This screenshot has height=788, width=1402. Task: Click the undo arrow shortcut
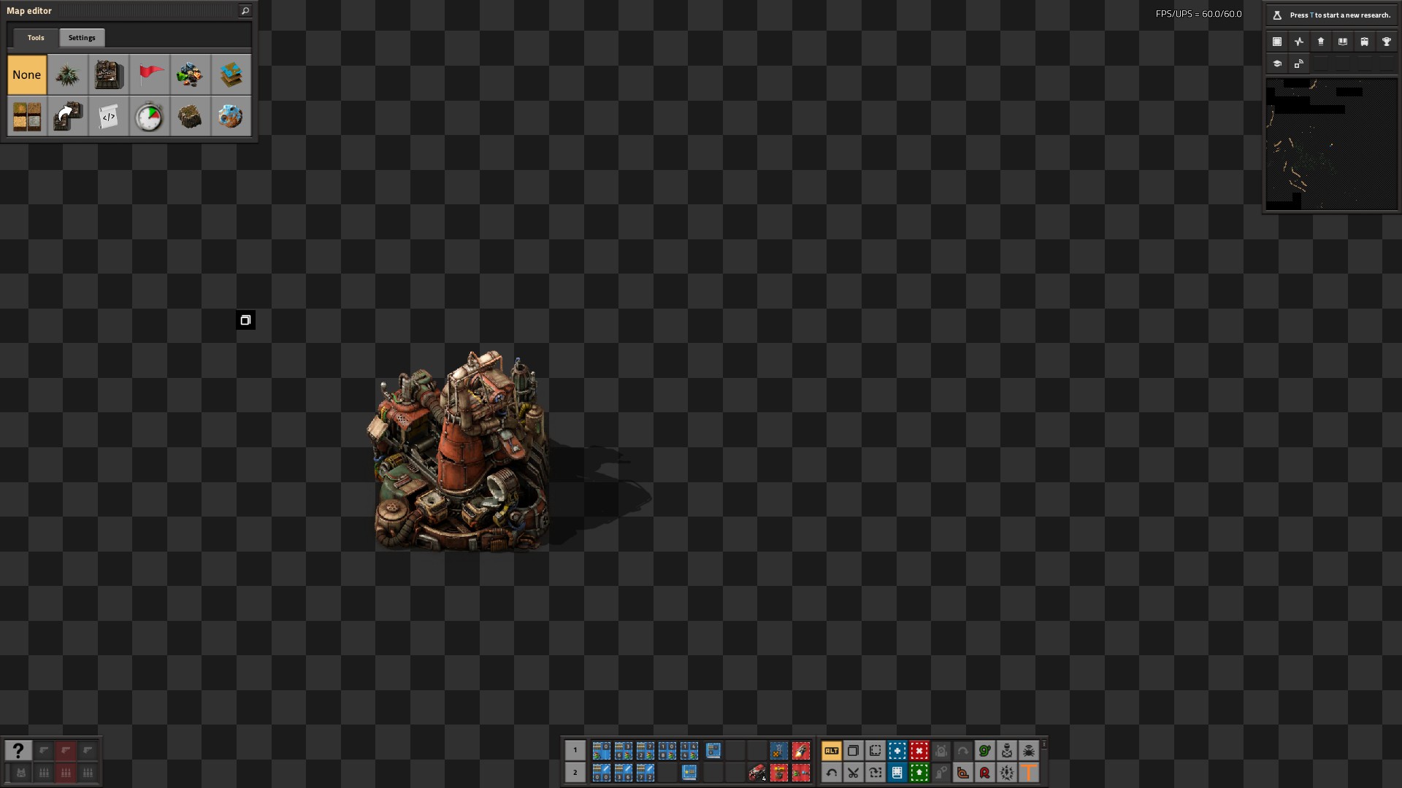click(x=832, y=772)
